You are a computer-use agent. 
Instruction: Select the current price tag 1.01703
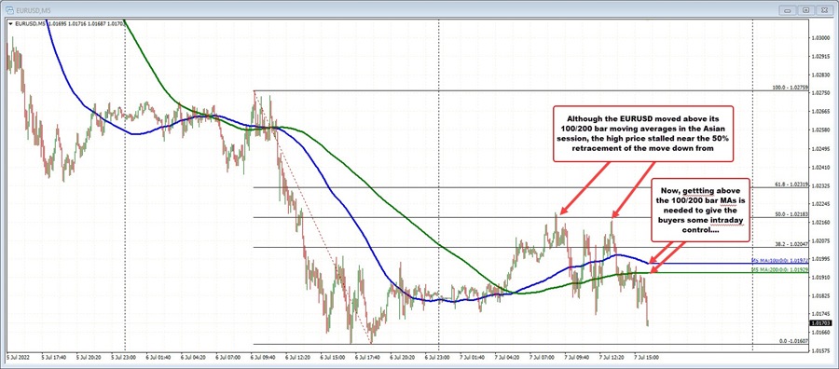820,323
